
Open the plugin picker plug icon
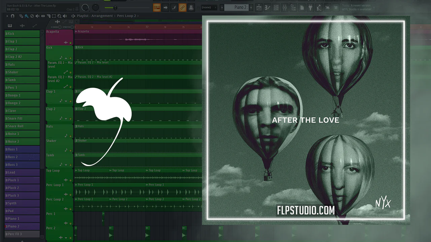pyautogui.click(x=310, y=7)
